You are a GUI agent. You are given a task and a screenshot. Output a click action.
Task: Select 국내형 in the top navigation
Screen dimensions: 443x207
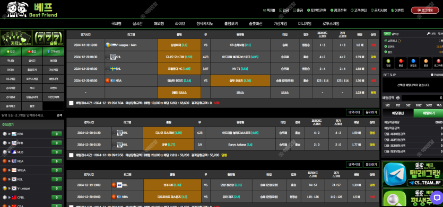point(116,24)
